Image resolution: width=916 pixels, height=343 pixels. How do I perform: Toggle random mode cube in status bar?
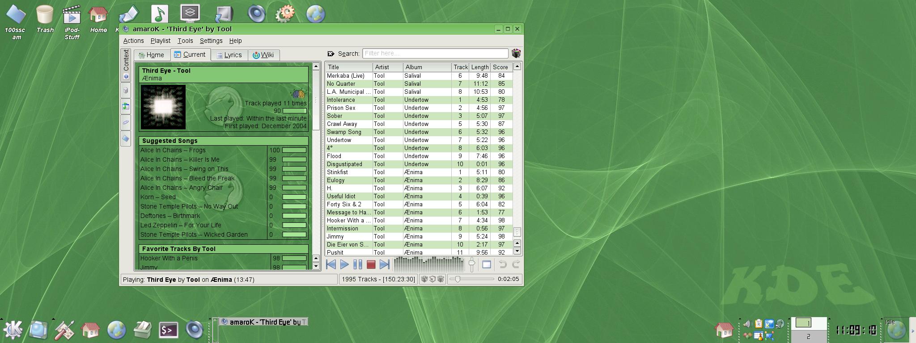point(424,279)
